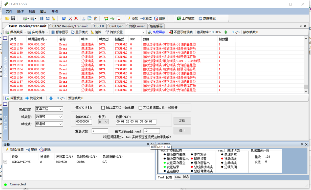The image size is (311, 190).
Task: Click the green USB connect icon
Action: 112,18
